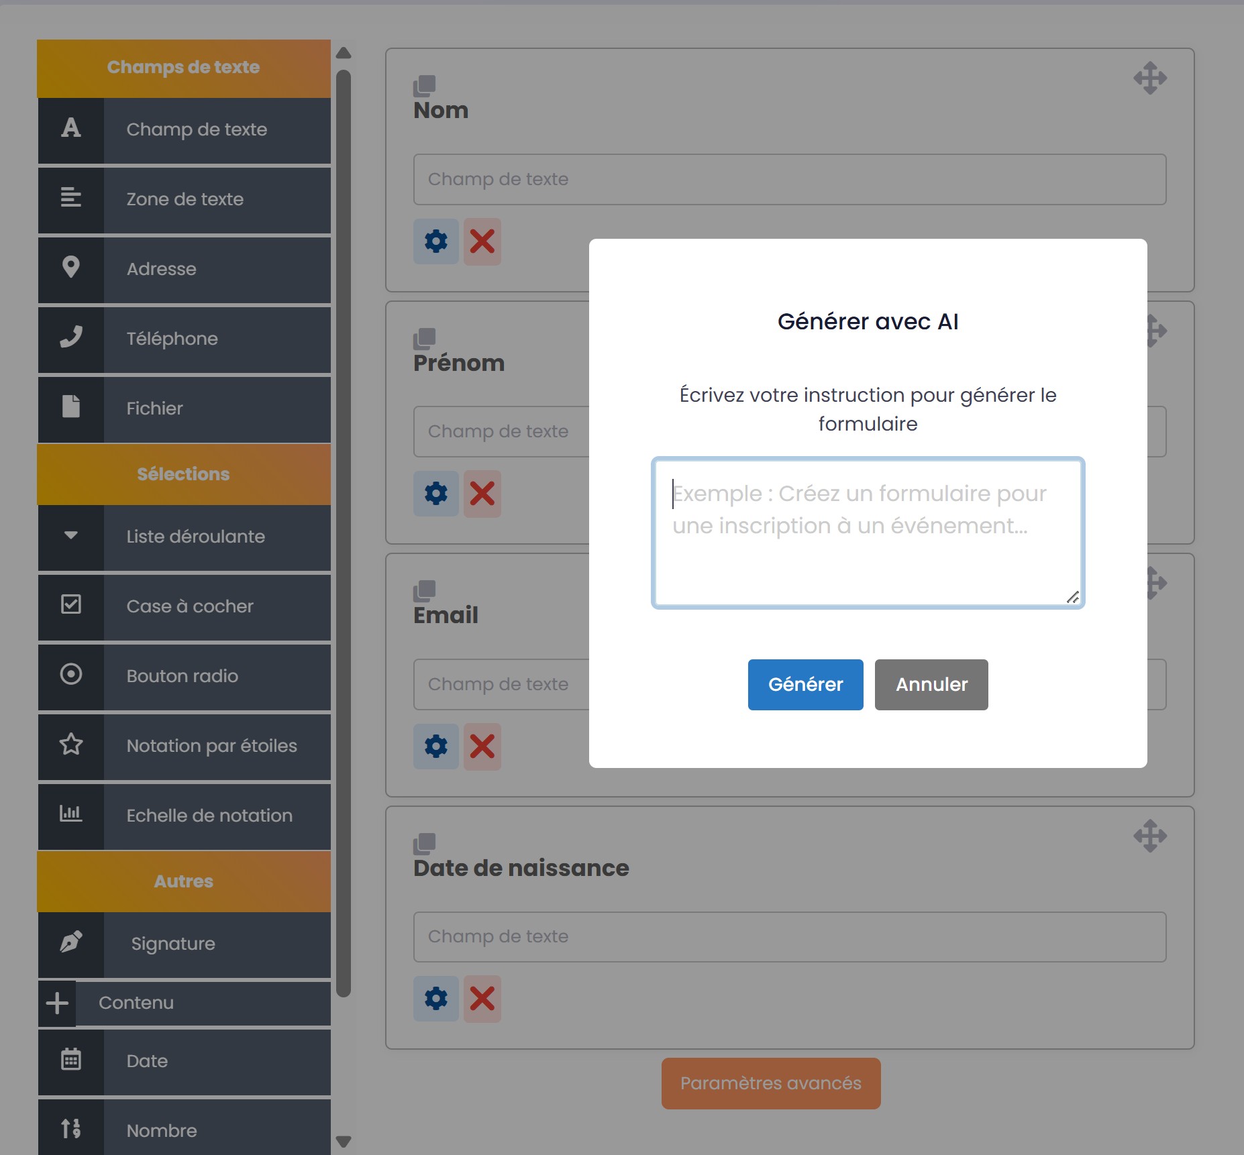The height and width of the screenshot is (1155, 1244).
Task: Expand the Contenu plus item
Action: (x=57, y=1003)
